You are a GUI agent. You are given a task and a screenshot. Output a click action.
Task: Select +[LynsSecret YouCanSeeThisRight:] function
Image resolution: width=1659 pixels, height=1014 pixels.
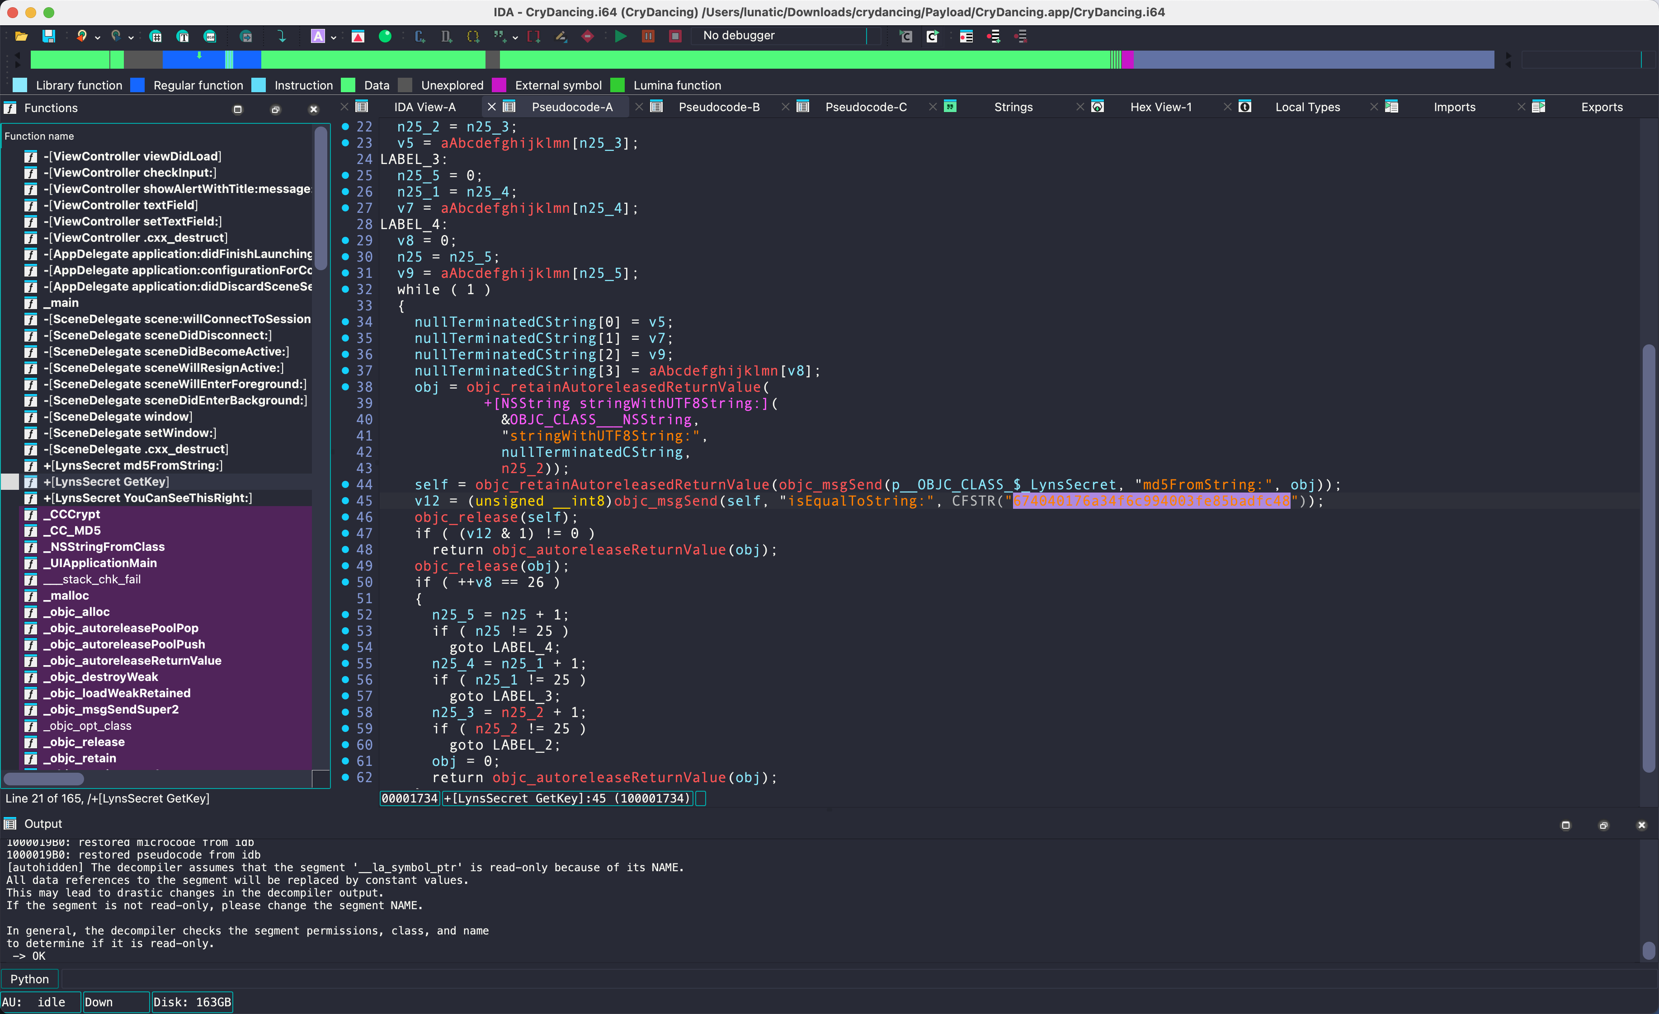pyautogui.click(x=147, y=498)
